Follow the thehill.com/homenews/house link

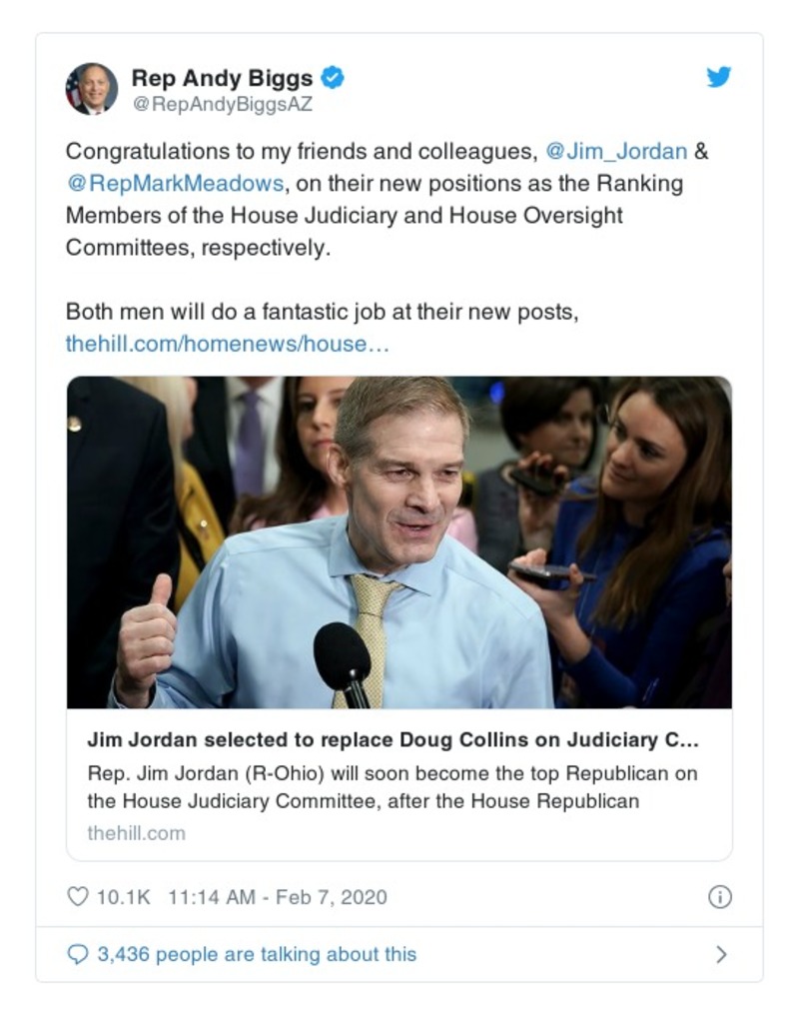pos(226,344)
